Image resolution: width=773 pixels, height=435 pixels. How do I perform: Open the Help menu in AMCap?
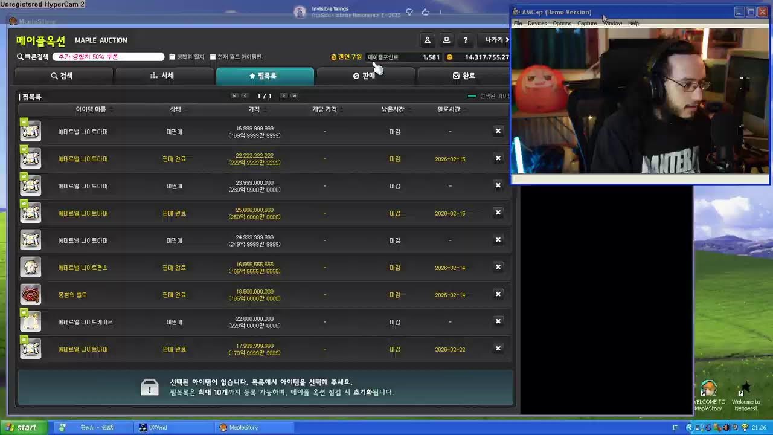coord(633,23)
